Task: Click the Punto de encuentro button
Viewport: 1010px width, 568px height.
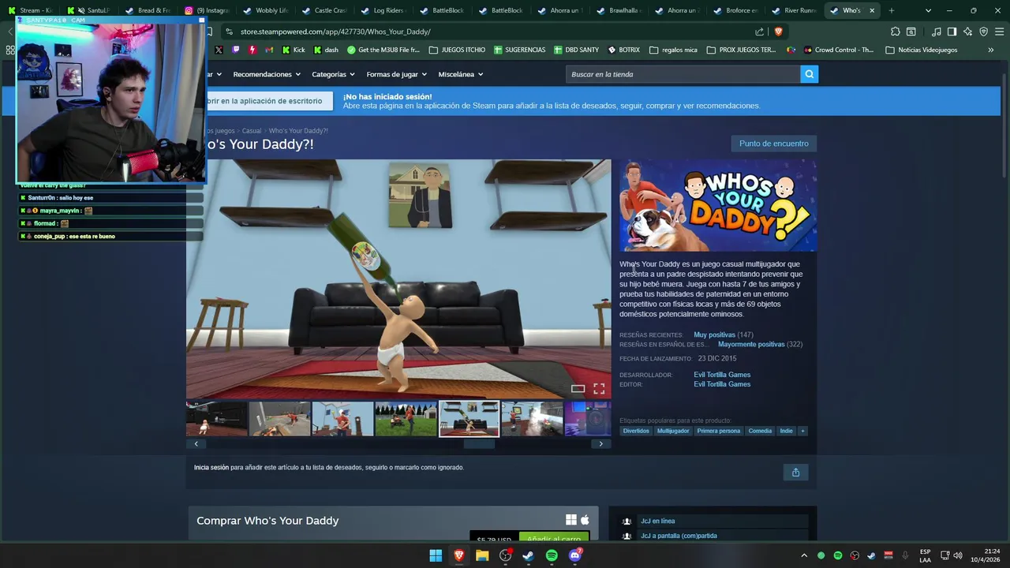Action: point(773,144)
